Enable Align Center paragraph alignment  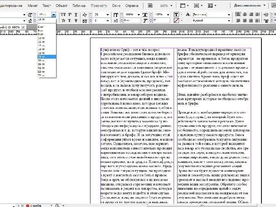pyautogui.click(x=245, y=15)
